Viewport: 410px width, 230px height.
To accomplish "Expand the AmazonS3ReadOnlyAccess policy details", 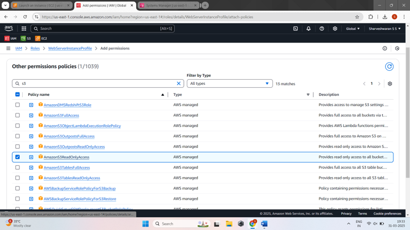I will point(31,157).
